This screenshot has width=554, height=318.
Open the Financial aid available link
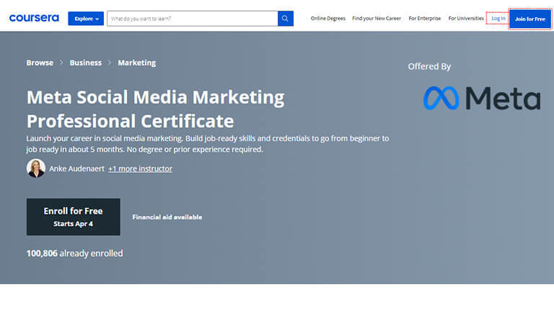click(x=167, y=217)
